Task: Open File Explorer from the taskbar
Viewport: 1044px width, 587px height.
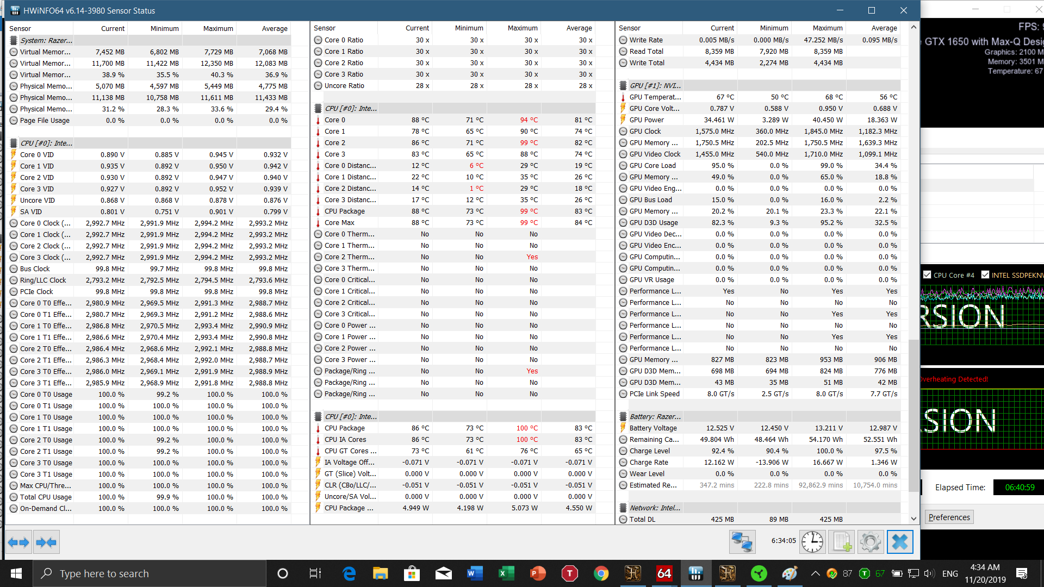Action: coord(380,573)
